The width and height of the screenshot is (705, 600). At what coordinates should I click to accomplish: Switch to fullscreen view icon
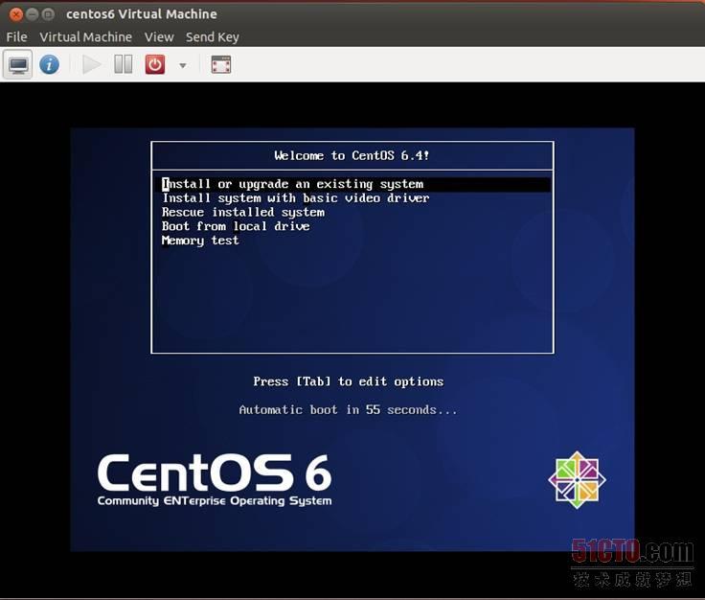pos(220,65)
